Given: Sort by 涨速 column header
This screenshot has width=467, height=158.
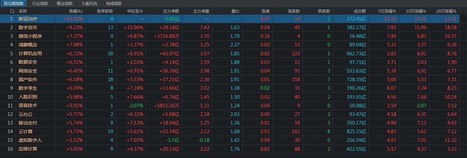Looking at the screenshot, I should pos(266,11).
